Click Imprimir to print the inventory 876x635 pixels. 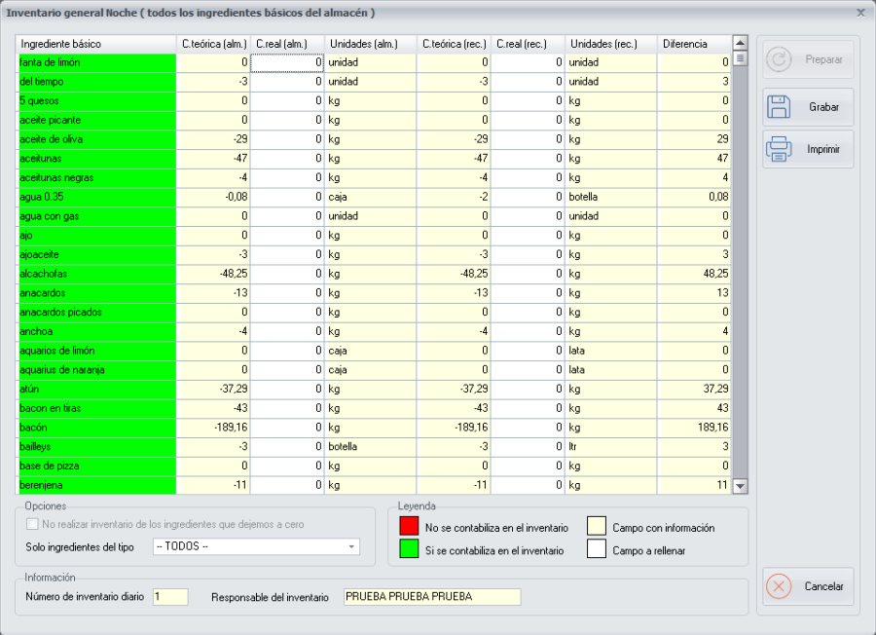pos(808,149)
